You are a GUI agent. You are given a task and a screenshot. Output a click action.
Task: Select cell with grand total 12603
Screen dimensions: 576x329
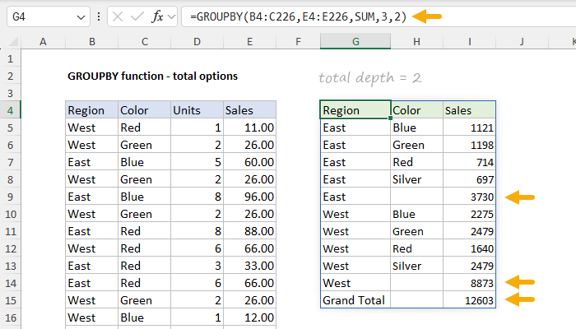[x=468, y=300]
